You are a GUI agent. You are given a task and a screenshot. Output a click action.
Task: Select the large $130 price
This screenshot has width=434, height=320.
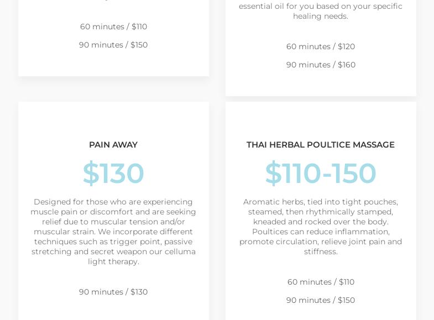[x=113, y=173]
